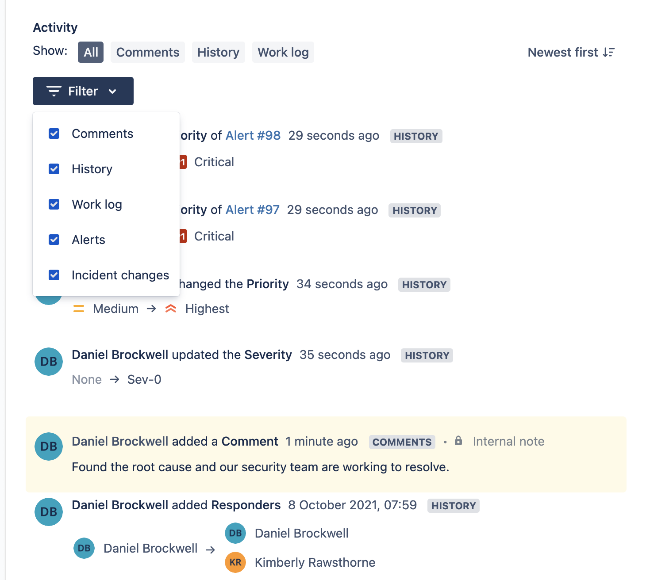This screenshot has width=646, height=580.
Task: Click the lock icon on the internal note
Action: (x=458, y=441)
